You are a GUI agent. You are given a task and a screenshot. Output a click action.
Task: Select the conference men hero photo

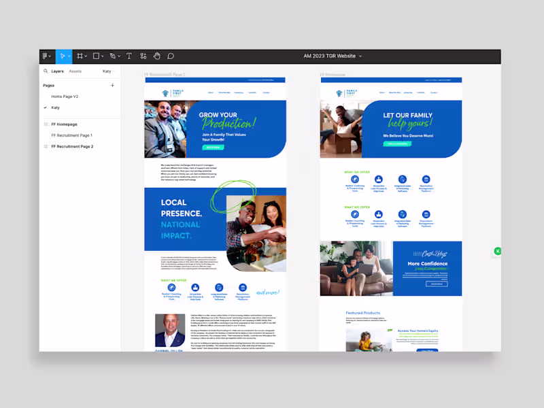click(166, 129)
